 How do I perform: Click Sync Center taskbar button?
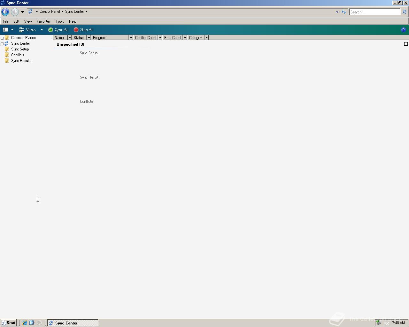[x=73, y=323]
